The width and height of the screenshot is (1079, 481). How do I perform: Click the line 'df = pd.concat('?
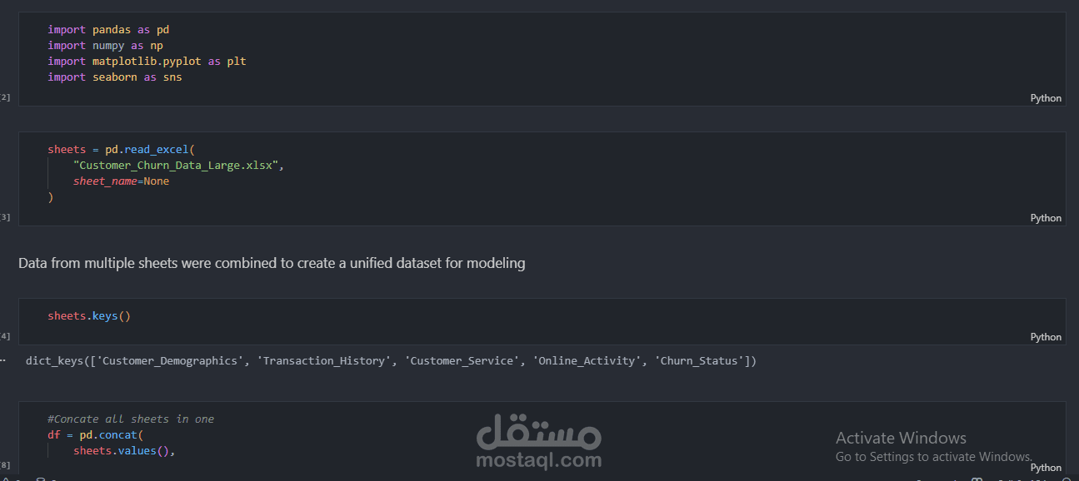pyautogui.click(x=96, y=434)
